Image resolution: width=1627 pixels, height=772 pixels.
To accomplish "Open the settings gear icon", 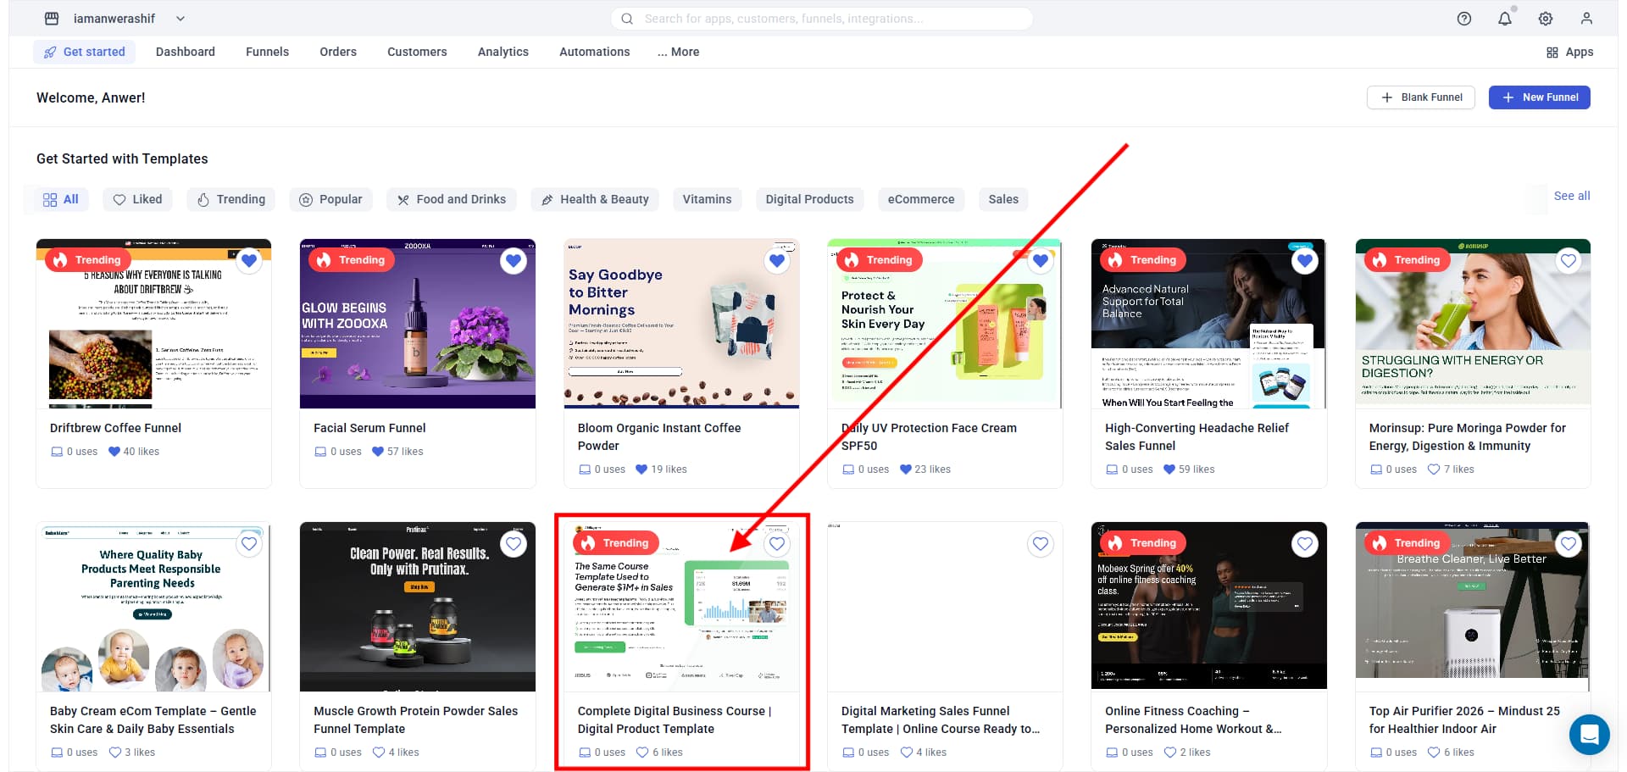I will pyautogui.click(x=1545, y=19).
